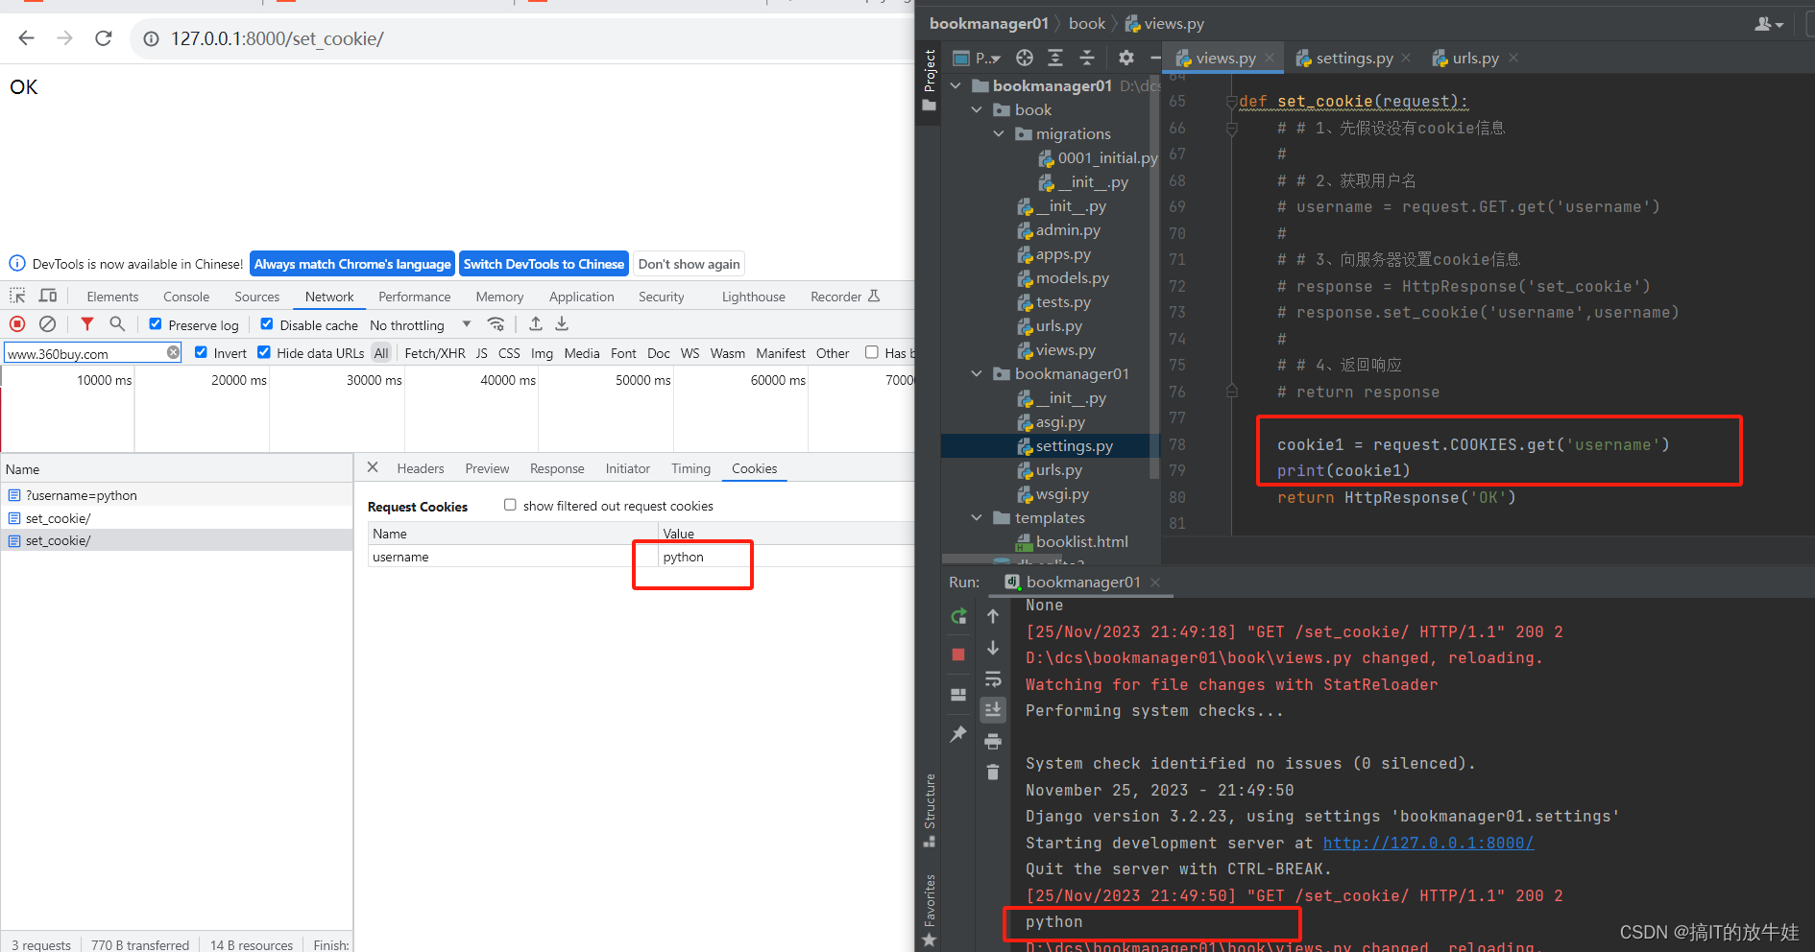Open booklist.html in project tree

1081,541
